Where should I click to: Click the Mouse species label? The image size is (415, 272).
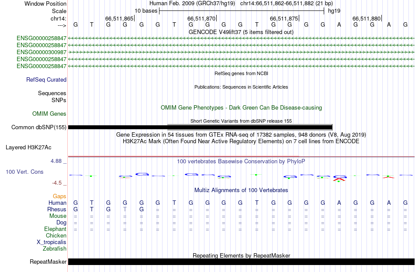pyautogui.click(x=58, y=216)
